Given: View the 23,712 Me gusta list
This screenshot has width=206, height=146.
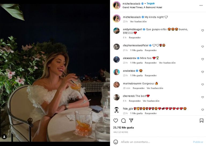Looking at the screenshot, I should [123, 128].
